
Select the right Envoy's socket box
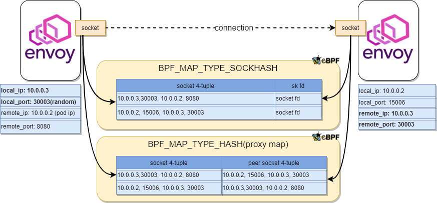coord(350,28)
